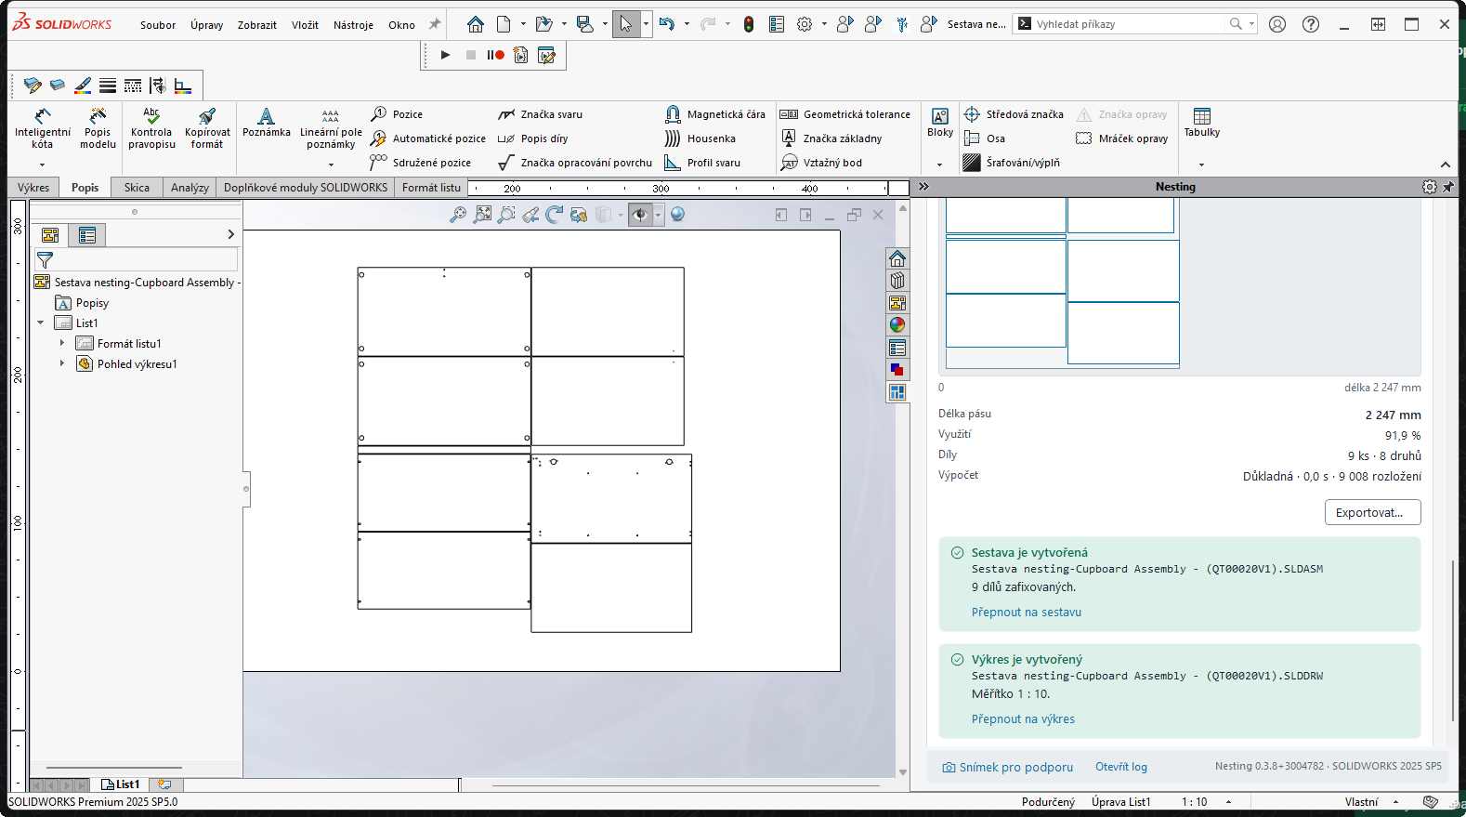Open Options gear in top toolbar

(805, 24)
